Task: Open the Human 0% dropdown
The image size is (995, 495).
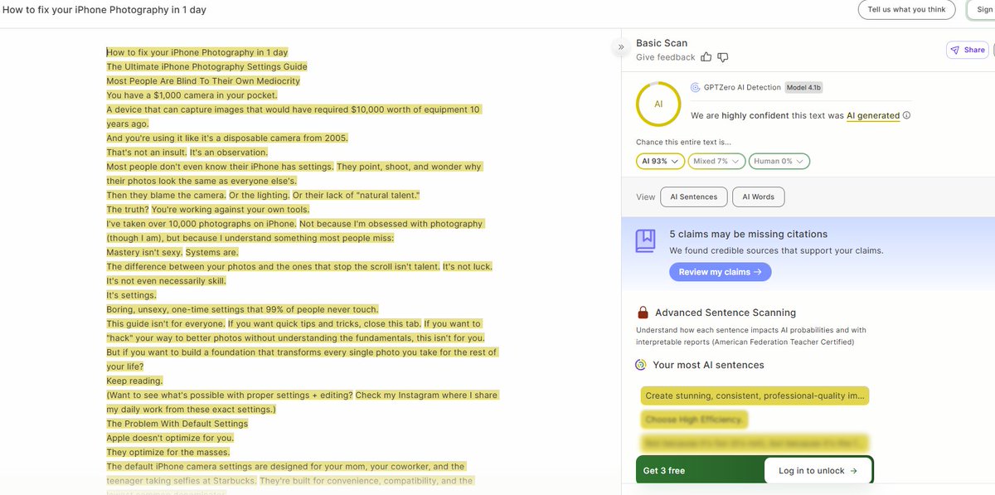Action: [x=779, y=161]
